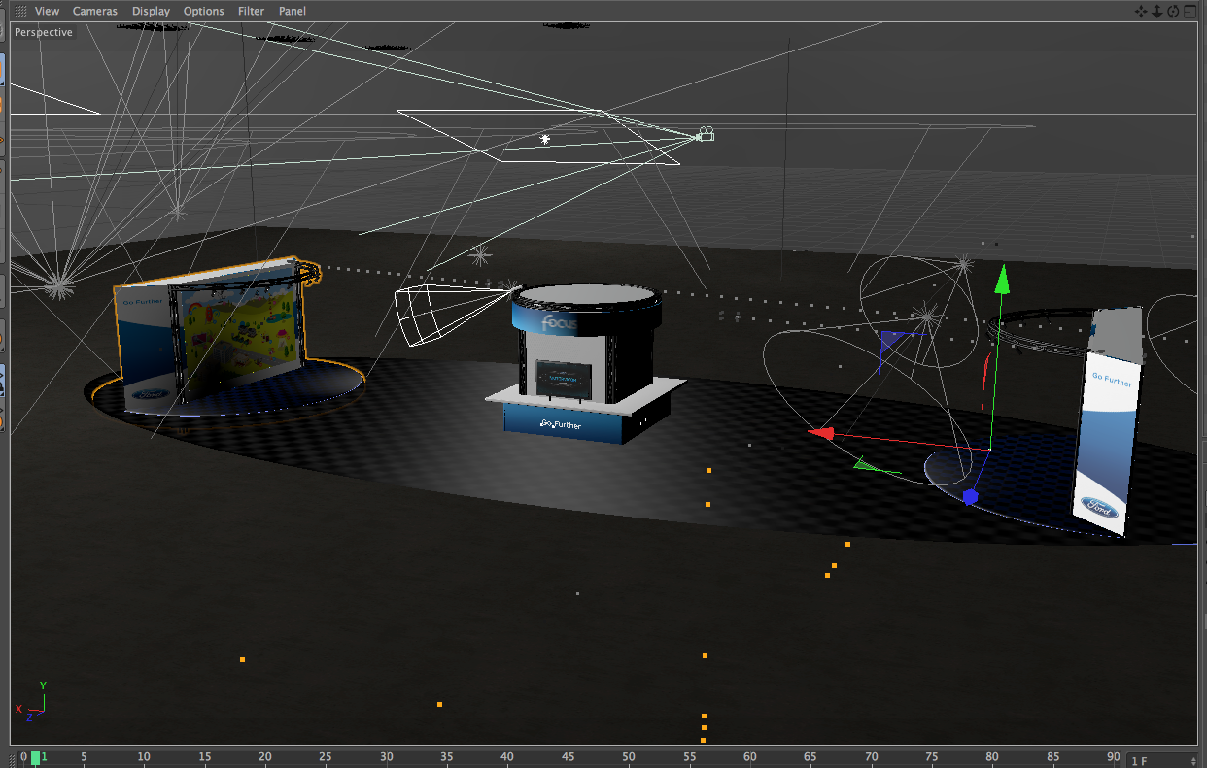Expand the Display menu

[151, 11]
